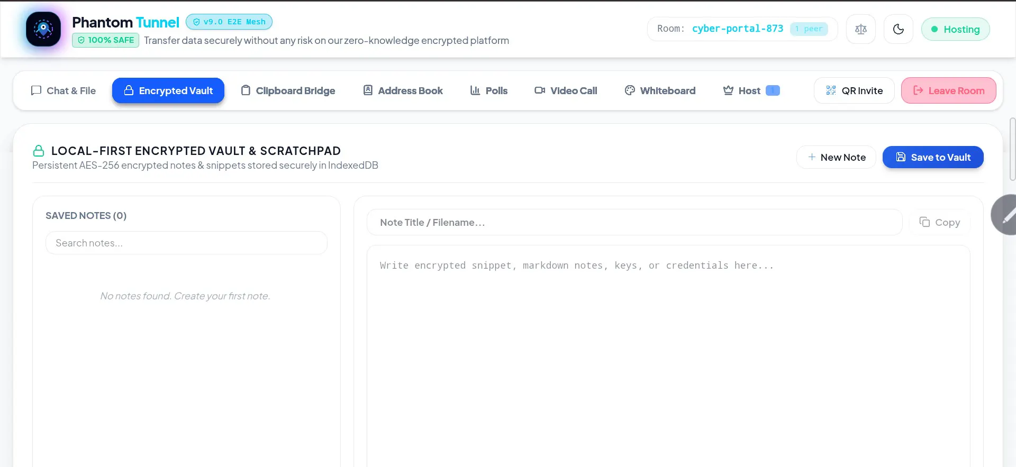Click the Search notes input field
The width and height of the screenshot is (1016, 467).
coord(186,243)
